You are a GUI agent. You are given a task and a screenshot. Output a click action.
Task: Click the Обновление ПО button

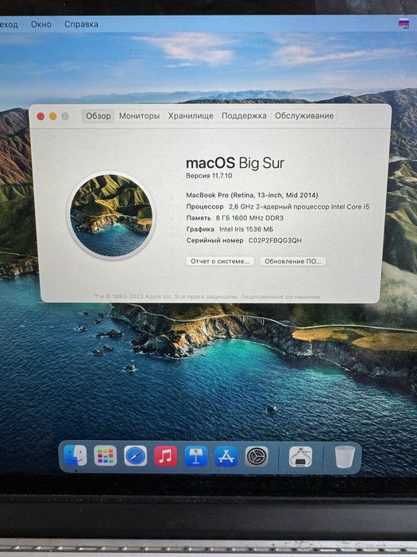click(293, 261)
